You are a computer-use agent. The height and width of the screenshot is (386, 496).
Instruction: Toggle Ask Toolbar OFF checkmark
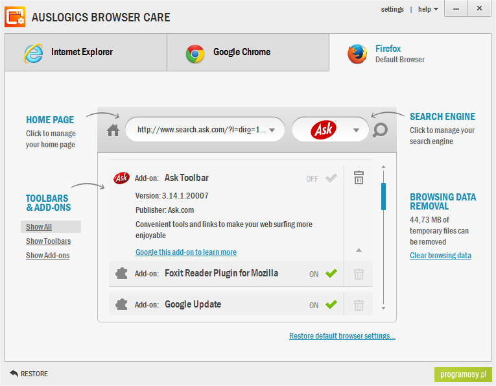[331, 178]
